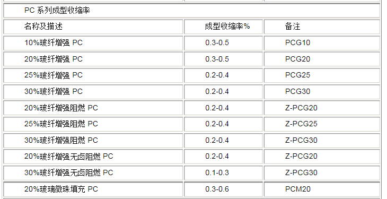
Task: Click the PCG30 remark cell
Action: 322,91
